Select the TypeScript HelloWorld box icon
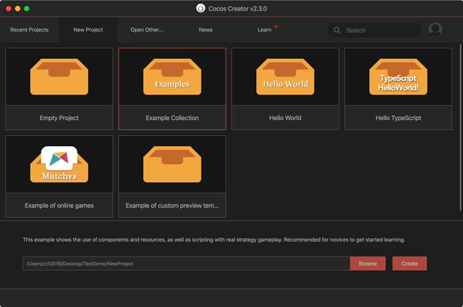 (x=398, y=76)
